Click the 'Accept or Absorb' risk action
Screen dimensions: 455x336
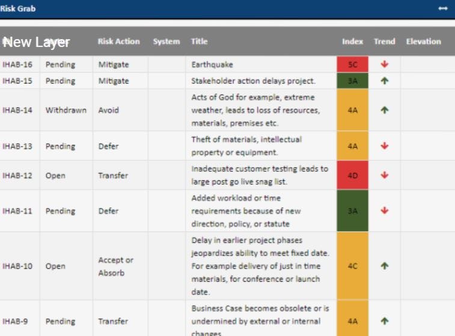pyautogui.click(x=116, y=266)
